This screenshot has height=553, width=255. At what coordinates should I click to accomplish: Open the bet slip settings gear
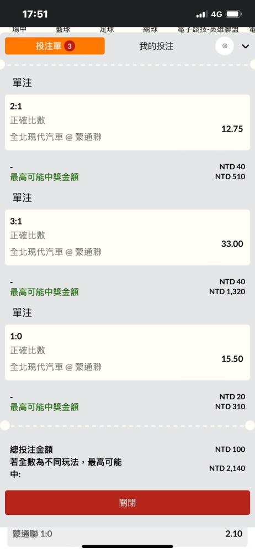coord(225,46)
